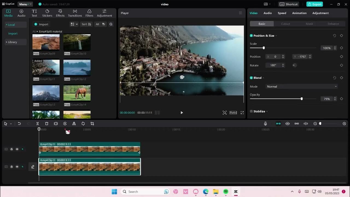Reset the Position & Size settings
This screenshot has height=197, width=350.
point(334,36)
